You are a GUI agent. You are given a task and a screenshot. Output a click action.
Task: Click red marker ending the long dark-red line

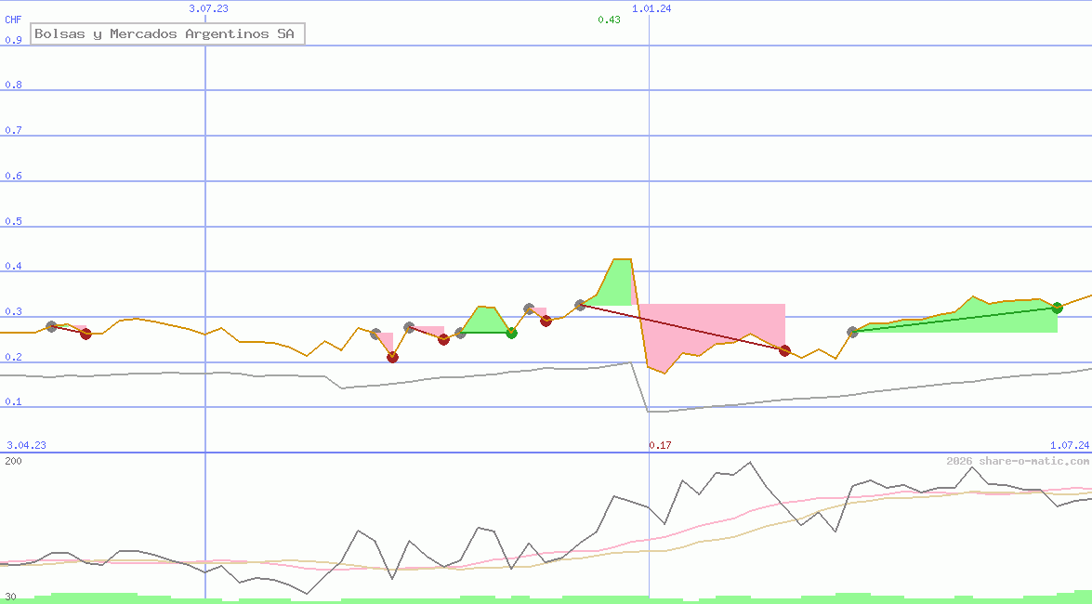click(784, 350)
